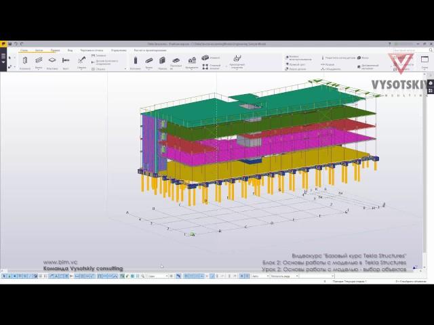Open the top side-pane icon at right edge
Image resolution: width=434 pixels, height=325 pixels.
point(431,83)
